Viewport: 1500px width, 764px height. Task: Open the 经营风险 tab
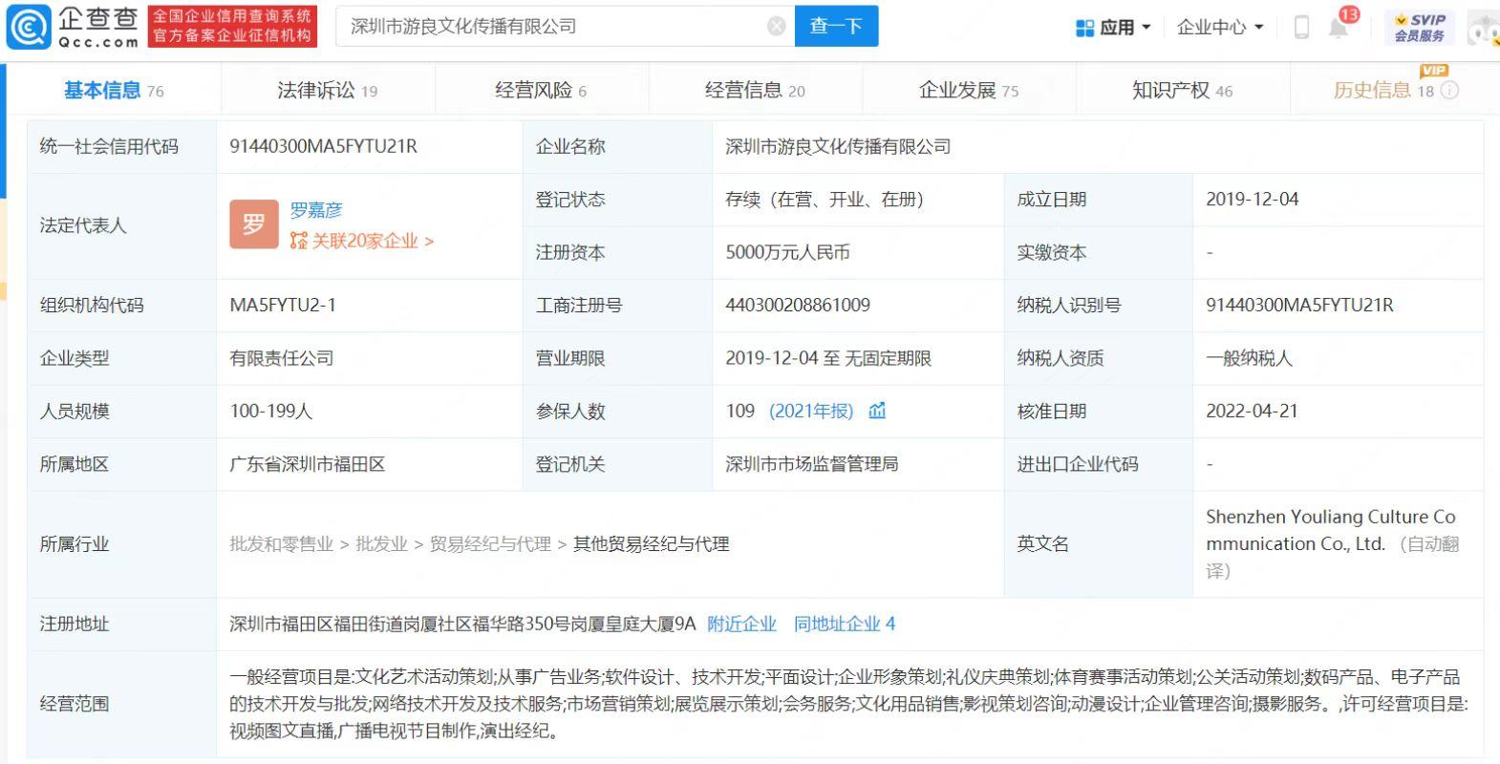tap(541, 91)
